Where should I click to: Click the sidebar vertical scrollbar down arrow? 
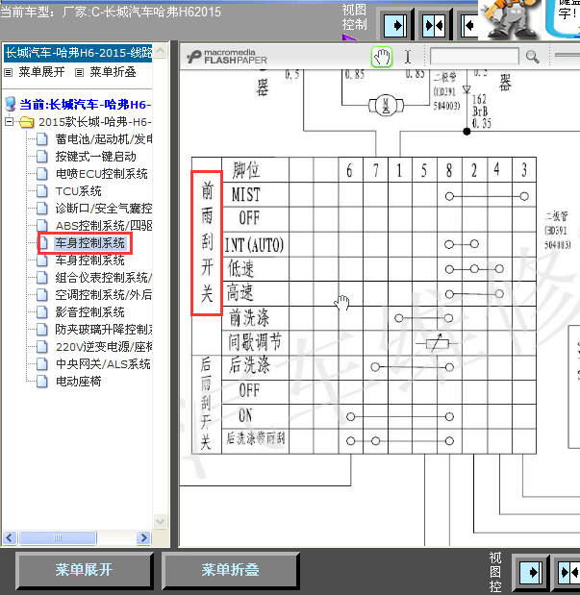161,521
